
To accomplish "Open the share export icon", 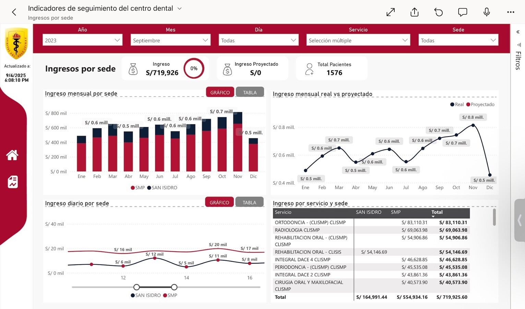I will 414,12.
